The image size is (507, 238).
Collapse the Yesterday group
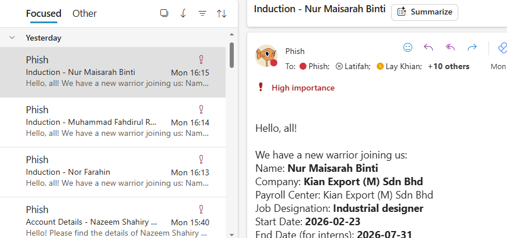coord(12,38)
